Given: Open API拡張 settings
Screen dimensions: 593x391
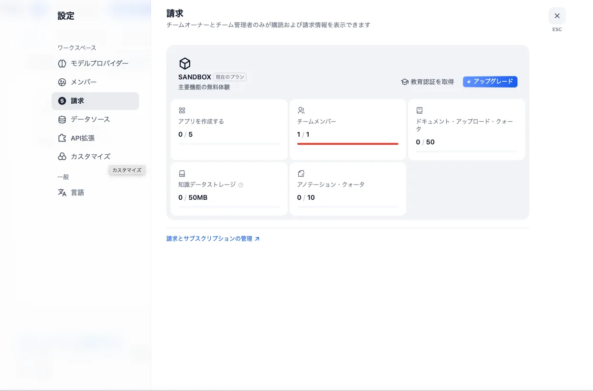Looking at the screenshot, I should 95,138.
